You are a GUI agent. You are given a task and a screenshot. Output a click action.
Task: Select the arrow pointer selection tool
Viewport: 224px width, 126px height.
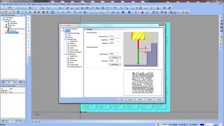(43, 8)
